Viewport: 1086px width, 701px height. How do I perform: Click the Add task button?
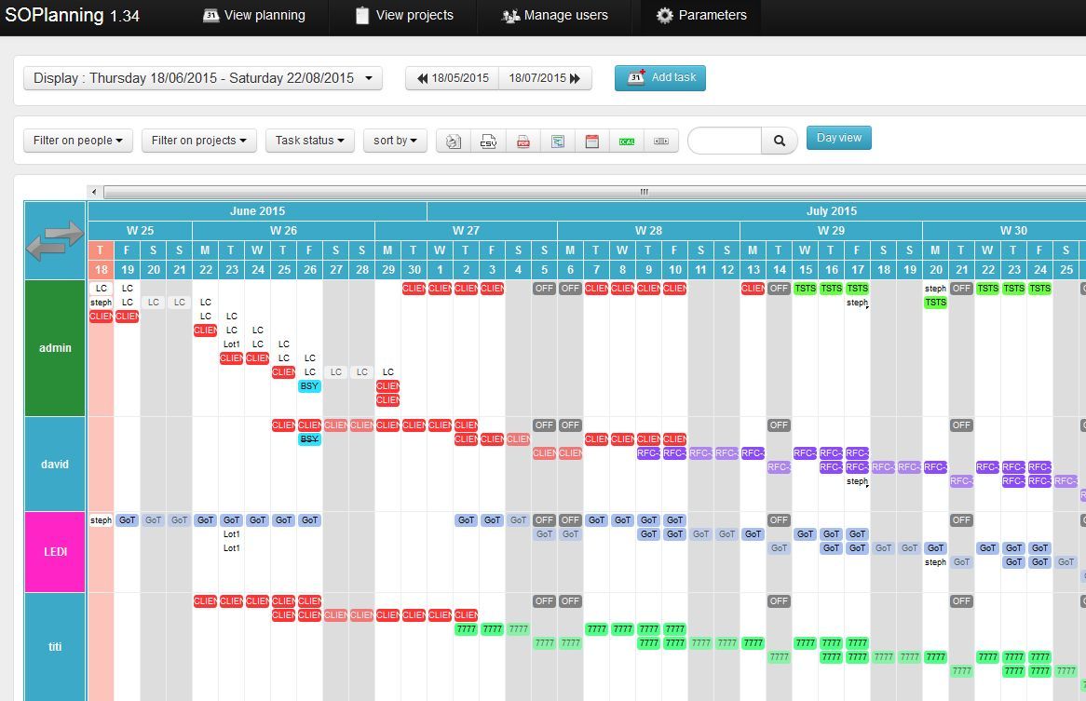[x=660, y=78]
